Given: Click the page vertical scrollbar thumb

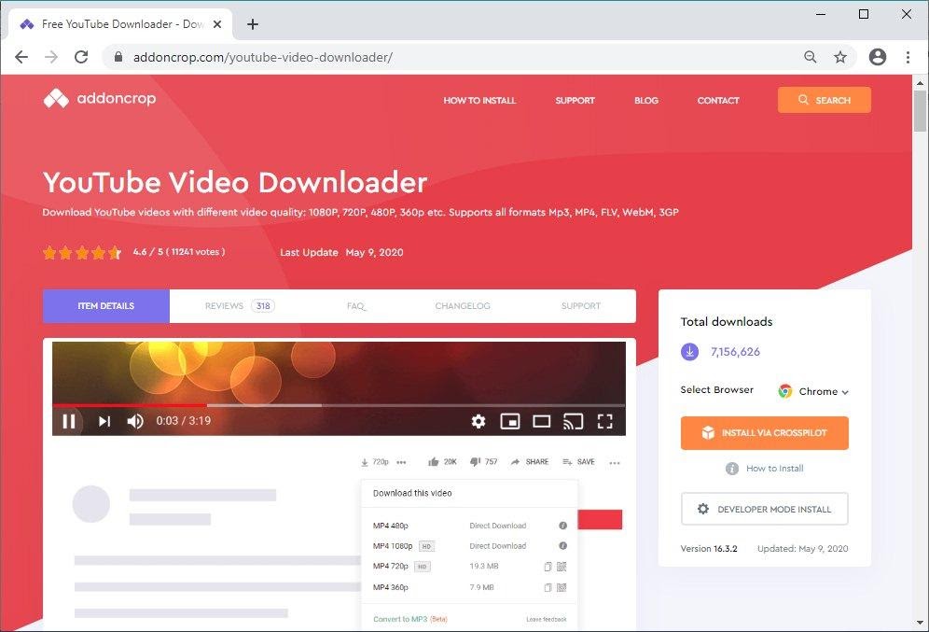Looking at the screenshot, I should coord(920,110).
